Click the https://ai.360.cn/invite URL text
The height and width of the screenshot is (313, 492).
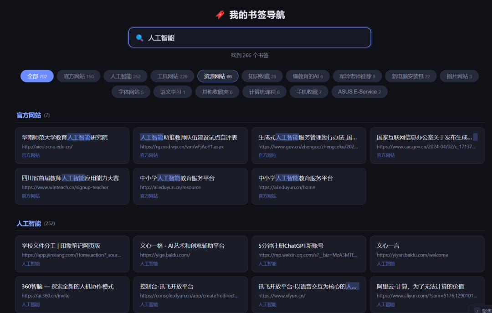[46, 296]
